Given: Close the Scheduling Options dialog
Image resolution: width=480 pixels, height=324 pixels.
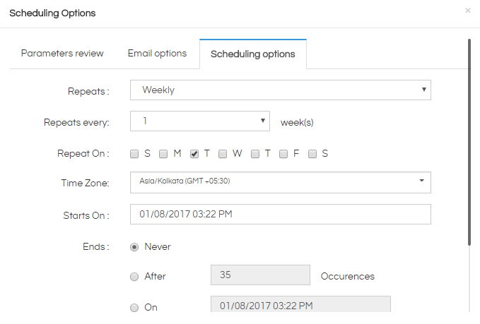Looking at the screenshot, I should click(468, 11).
